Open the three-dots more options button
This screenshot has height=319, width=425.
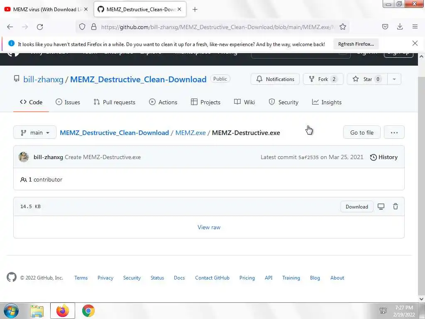[x=394, y=133]
